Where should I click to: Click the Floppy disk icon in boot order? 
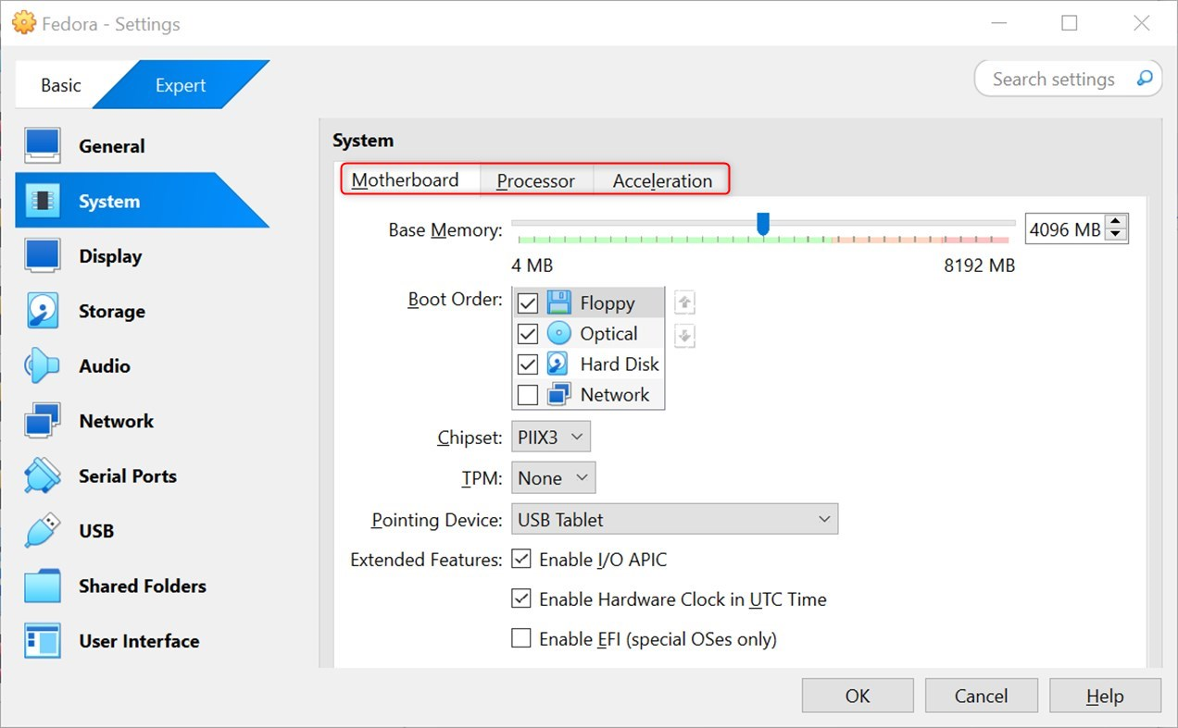[558, 302]
